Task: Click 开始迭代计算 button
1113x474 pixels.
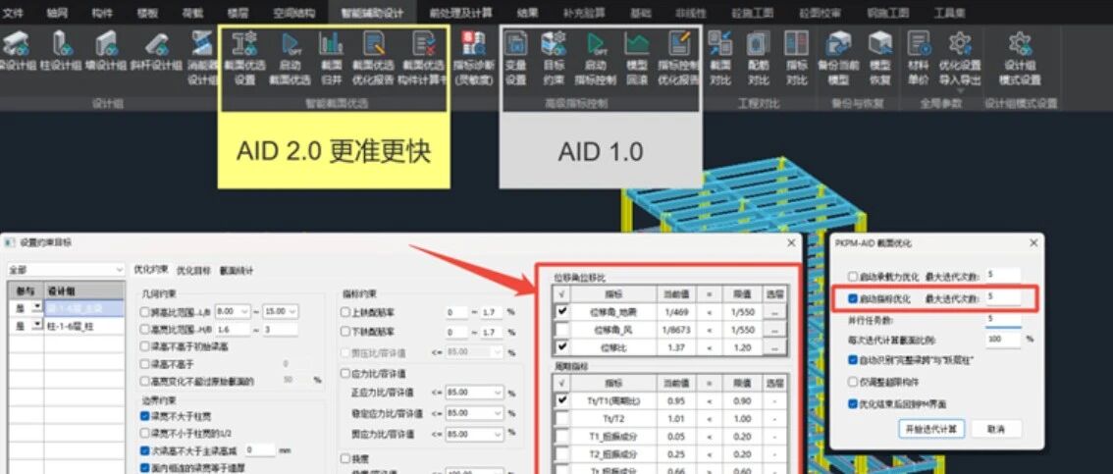Action: click(930, 429)
